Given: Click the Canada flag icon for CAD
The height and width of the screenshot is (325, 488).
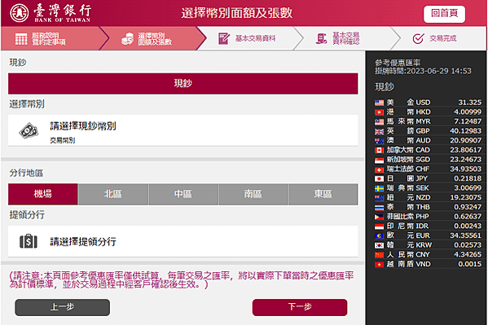Looking at the screenshot, I should 379,150.
